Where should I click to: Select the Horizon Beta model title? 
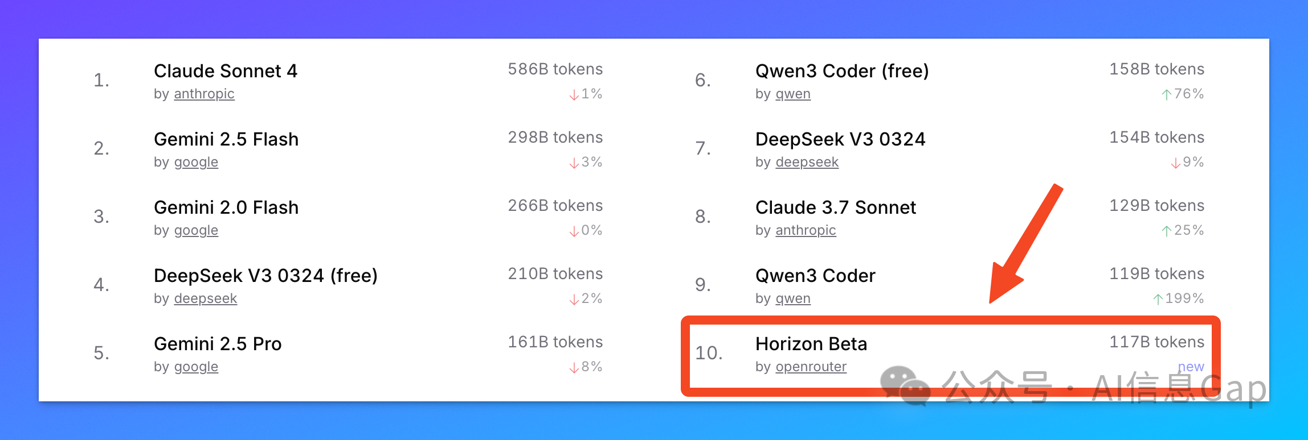tap(811, 344)
